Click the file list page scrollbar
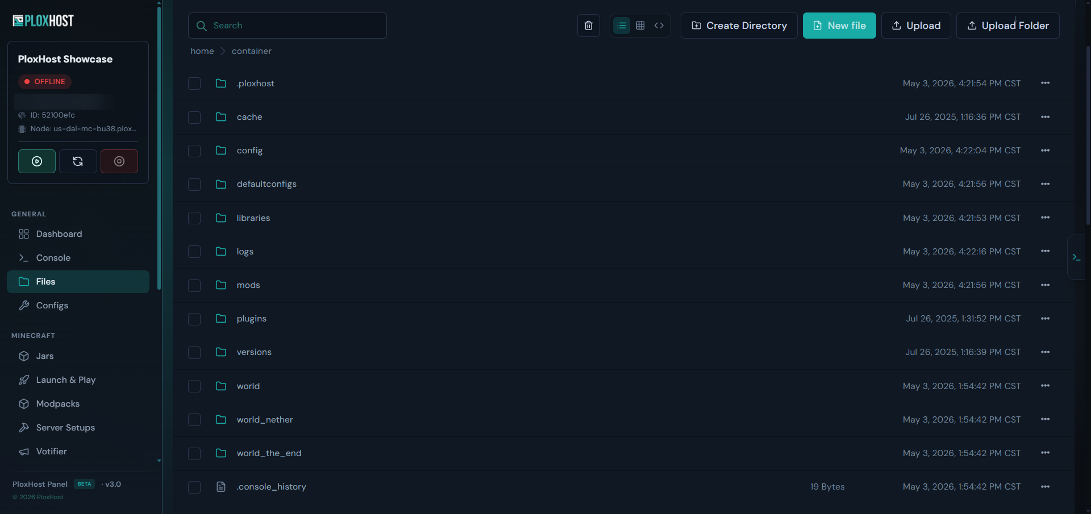This screenshot has height=514, width=1091. (1088, 135)
